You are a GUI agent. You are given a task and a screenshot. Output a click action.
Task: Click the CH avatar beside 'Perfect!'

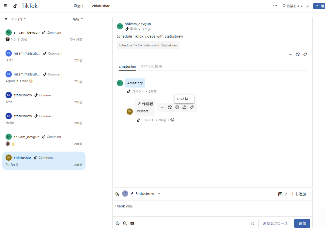pos(130,111)
